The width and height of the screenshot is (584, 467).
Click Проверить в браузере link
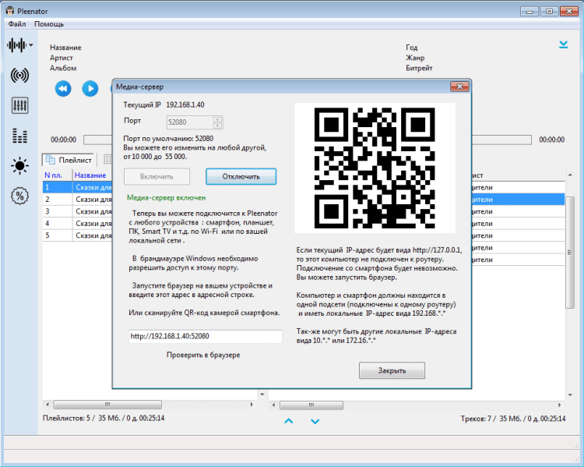(x=203, y=355)
